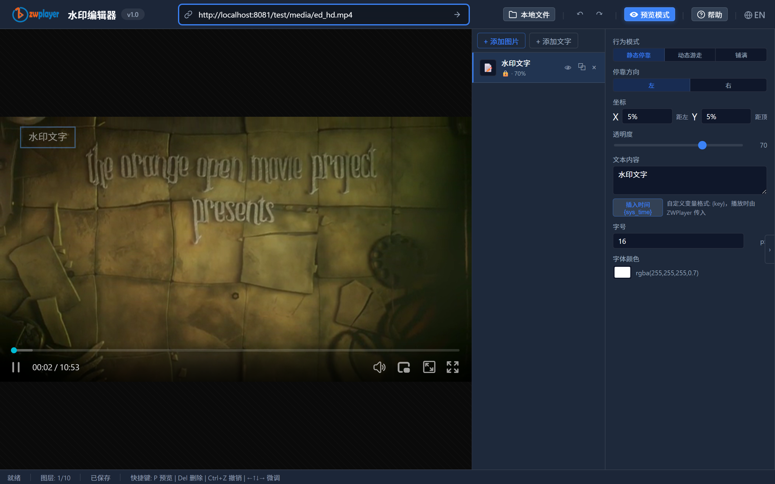775x484 pixels.
Task: Delete the 水印文字 layer
Action: tap(594, 67)
